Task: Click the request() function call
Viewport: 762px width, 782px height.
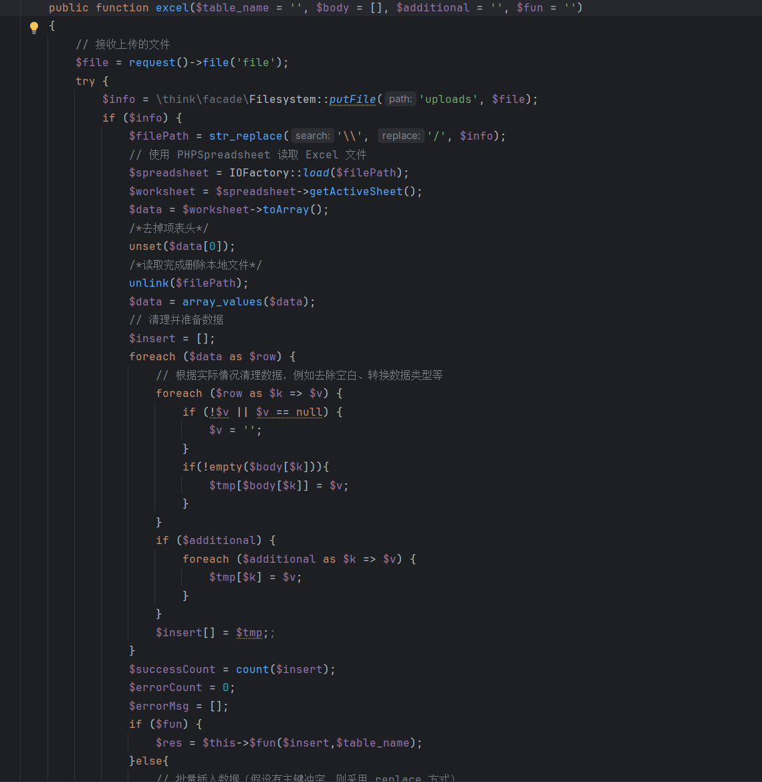Action: pyautogui.click(x=152, y=62)
